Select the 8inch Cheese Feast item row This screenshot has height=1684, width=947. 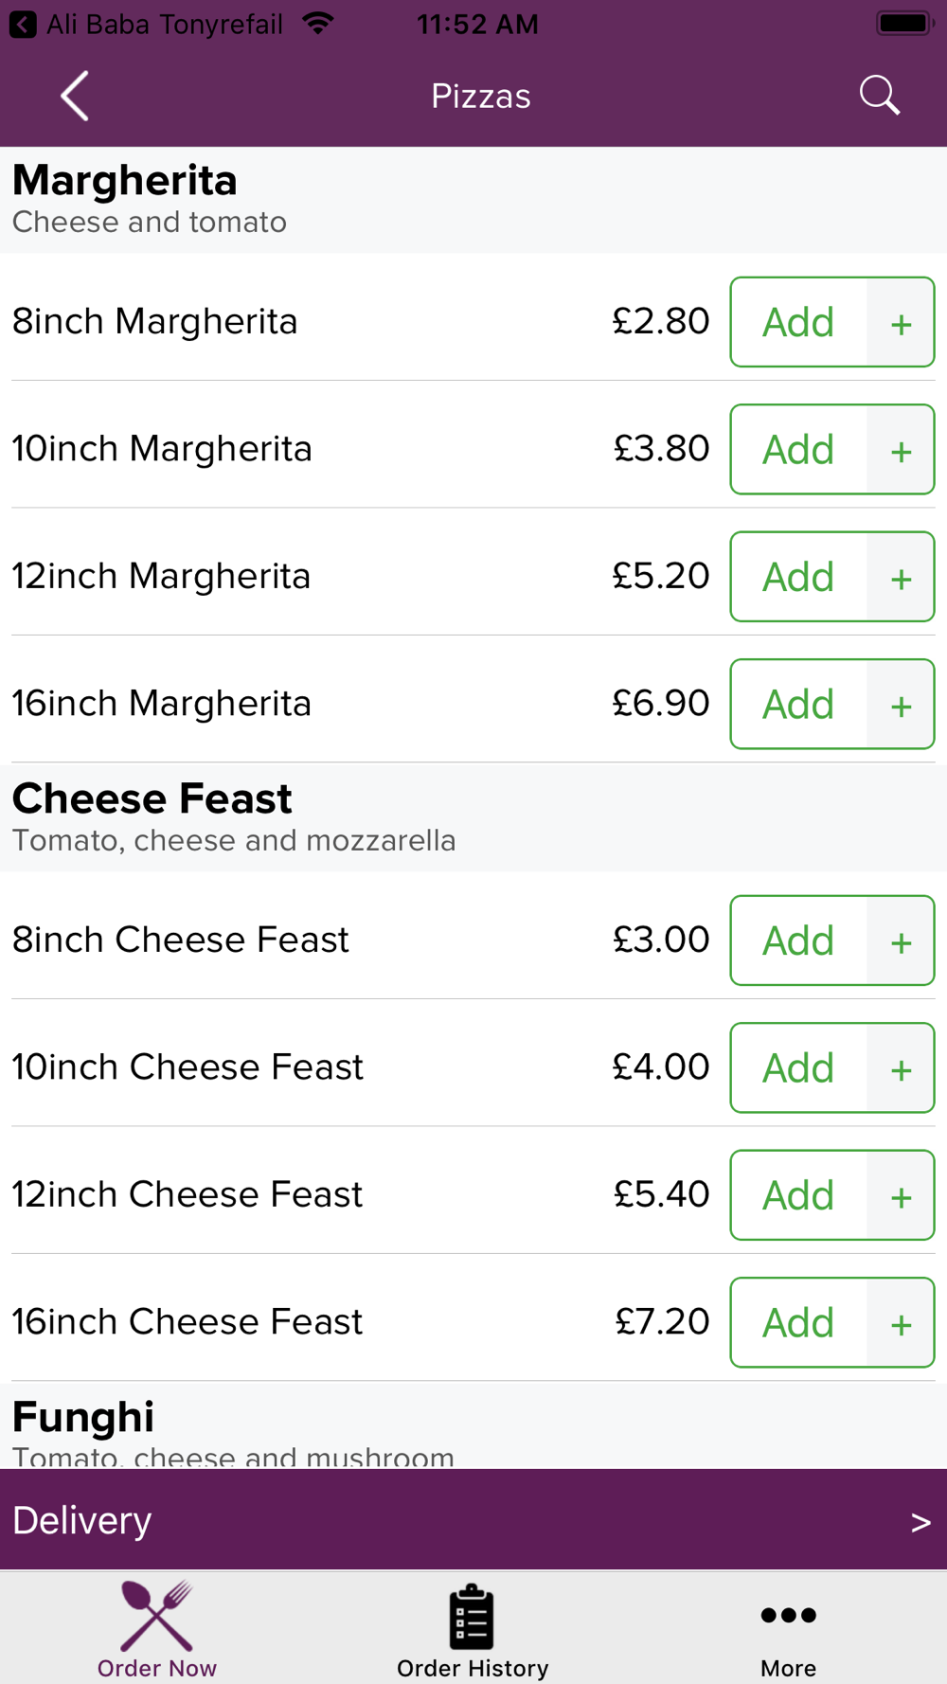tap(284, 940)
